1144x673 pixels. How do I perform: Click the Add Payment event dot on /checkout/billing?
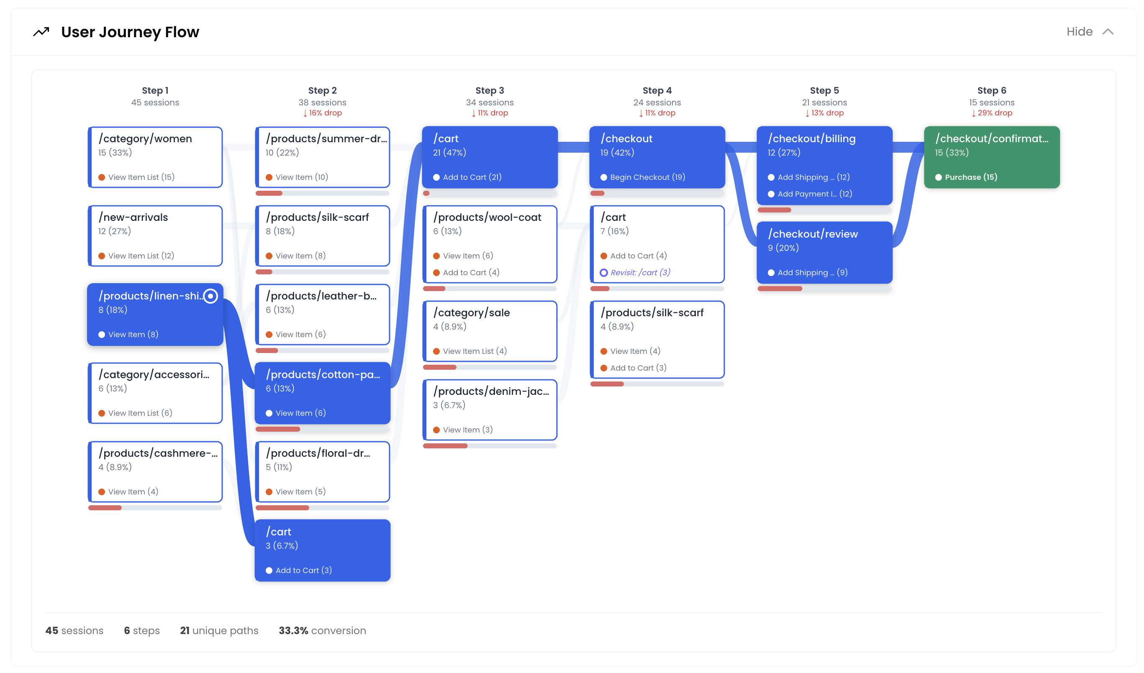point(771,194)
